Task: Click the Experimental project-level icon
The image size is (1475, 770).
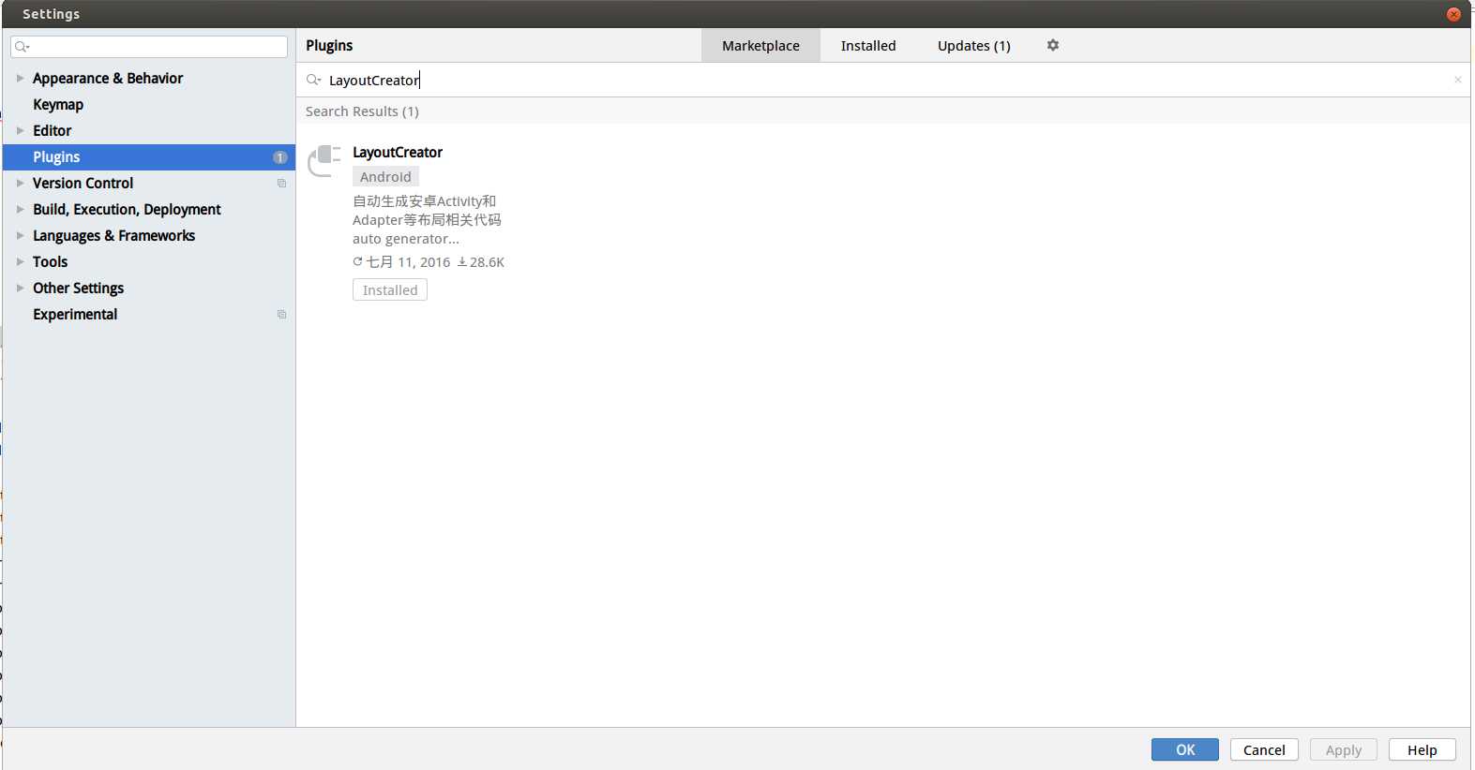Action: pos(281,315)
